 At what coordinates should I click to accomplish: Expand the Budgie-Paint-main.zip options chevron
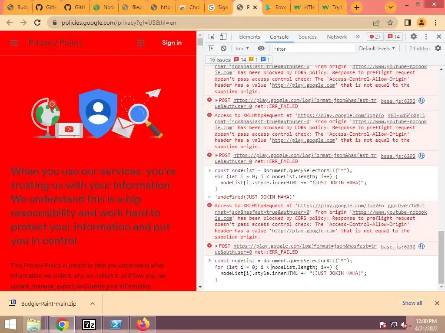pyautogui.click(x=93, y=304)
